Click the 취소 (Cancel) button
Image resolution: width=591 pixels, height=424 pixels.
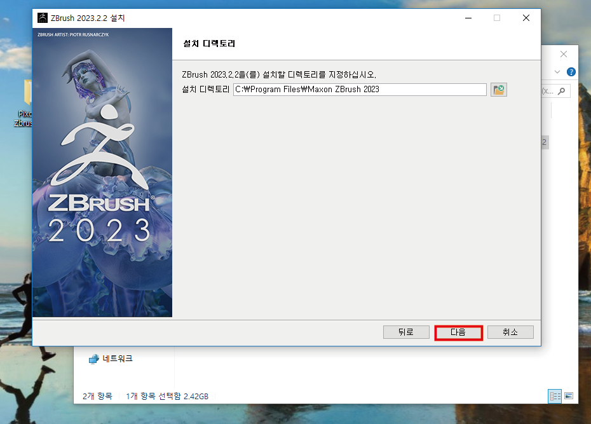[510, 332]
